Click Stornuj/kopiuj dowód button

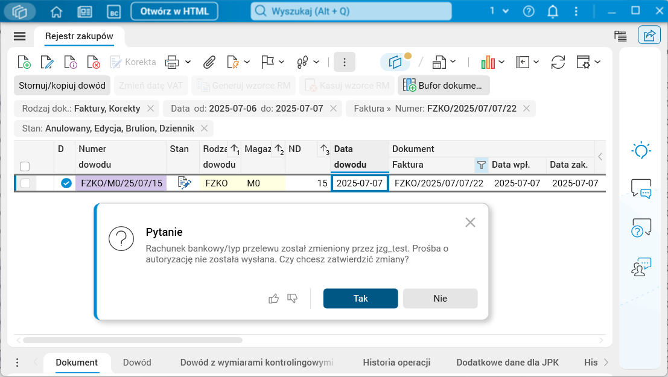tap(62, 86)
